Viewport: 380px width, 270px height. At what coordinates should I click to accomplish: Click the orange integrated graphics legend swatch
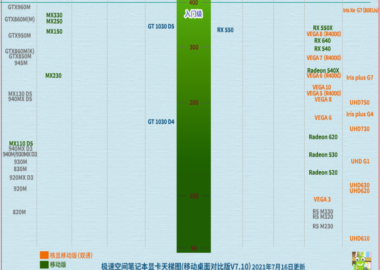coord(44,255)
